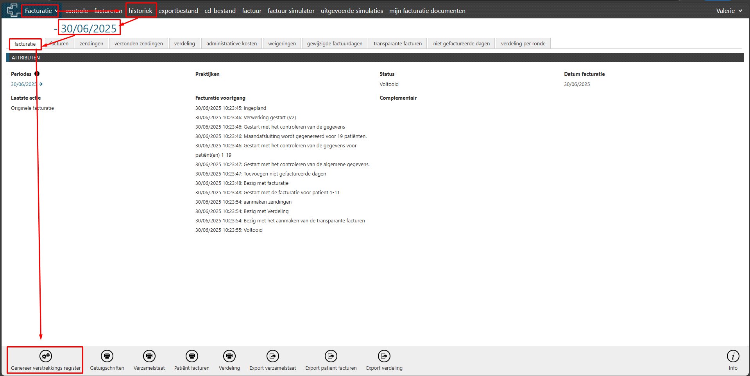The height and width of the screenshot is (376, 750).
Task: Click the Verzamelstaat printer icon
Action: (149, 356)
